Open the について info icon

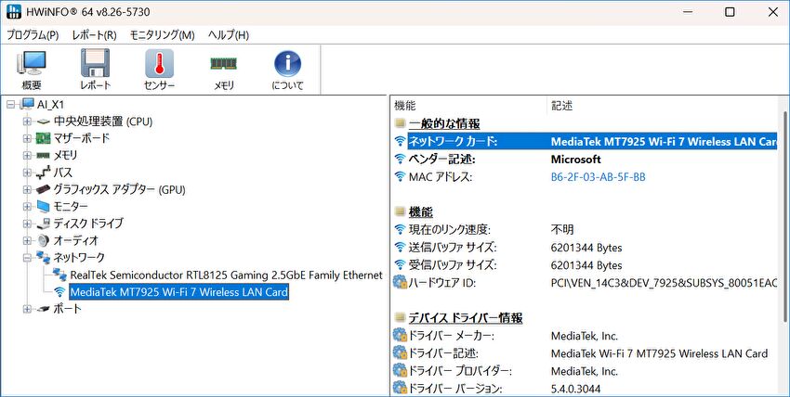pos(287,63)
